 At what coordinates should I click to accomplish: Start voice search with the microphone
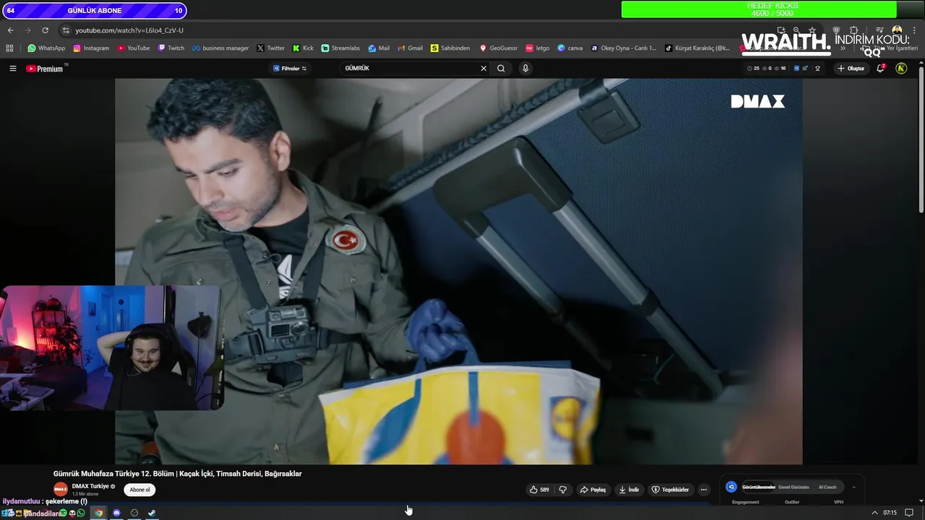click(525, 68)
